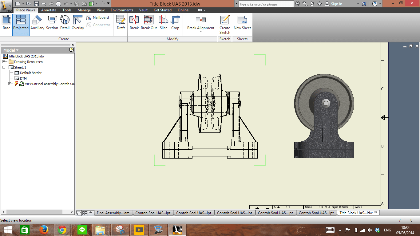Launch Firefox from the taskbar

tap(44, 230)
